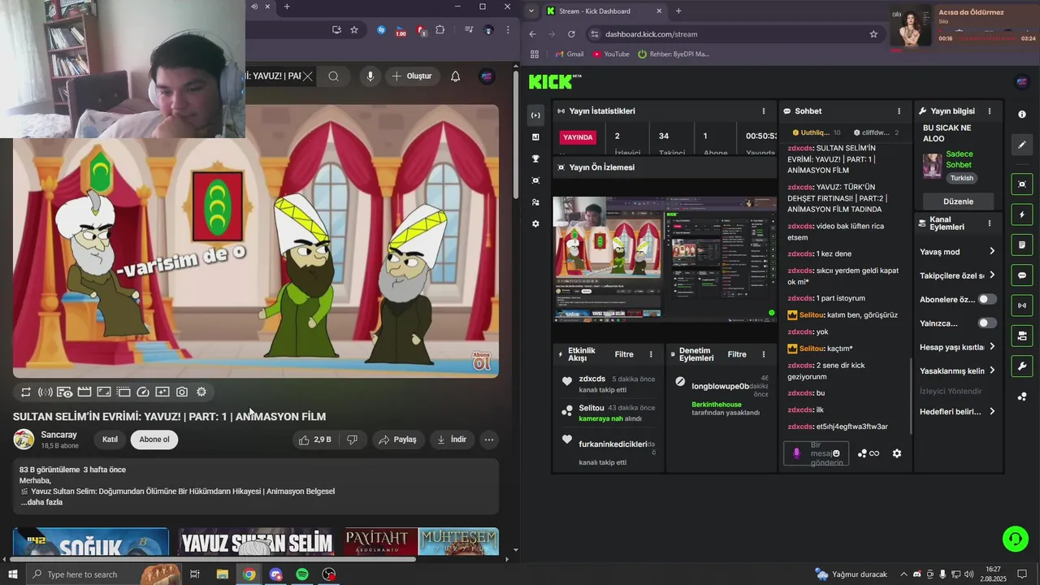
Task: Click the cinema clapperboard icon under video
Action: click(x=84, y=392)
